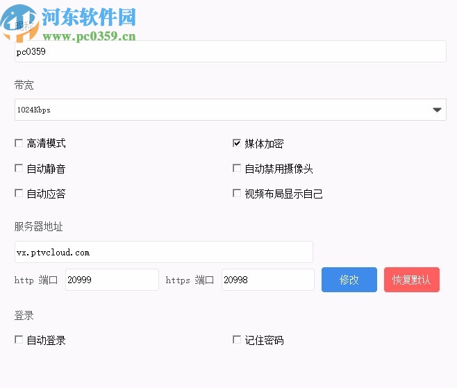Click the server address field vx.ptvcloud.com
The width and height of the screenshot is (457, 388).
point(164,252)
